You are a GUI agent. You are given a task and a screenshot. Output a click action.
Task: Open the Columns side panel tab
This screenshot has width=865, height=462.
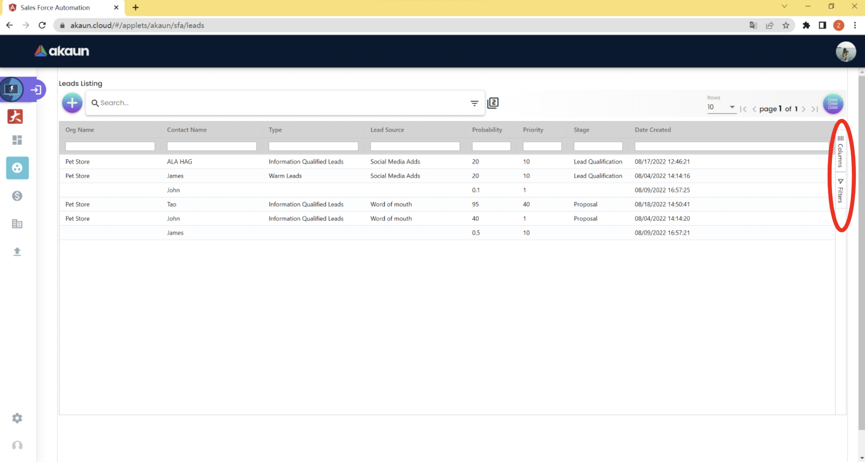pyautogui.click(x=840, y=152)
